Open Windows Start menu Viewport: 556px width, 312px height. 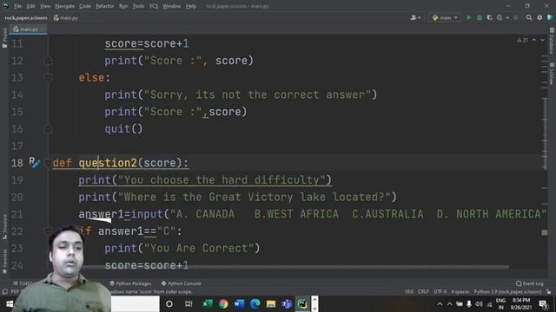pos(10,304)
